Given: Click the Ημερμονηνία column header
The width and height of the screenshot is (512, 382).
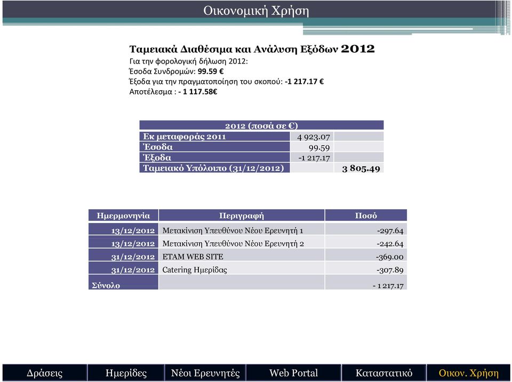Looking at the screenshot, I should 123,216.
